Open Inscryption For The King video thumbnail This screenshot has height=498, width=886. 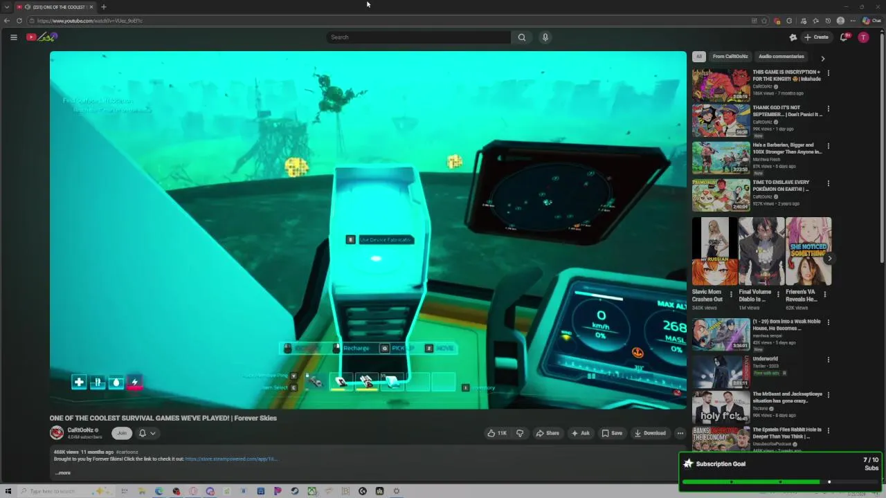(x=721, y=84)
